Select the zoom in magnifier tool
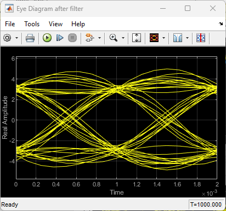The width and height of the screenshot is (226, 211). (113, 38)
